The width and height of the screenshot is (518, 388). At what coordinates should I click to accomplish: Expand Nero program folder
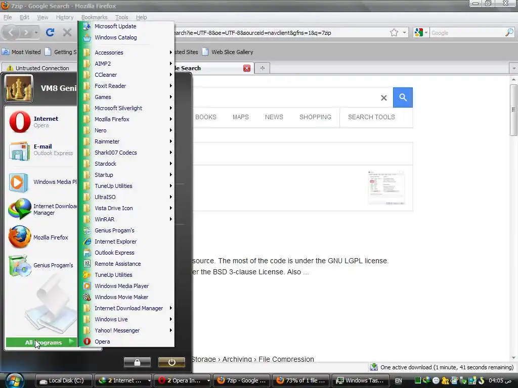click(126, 130)
